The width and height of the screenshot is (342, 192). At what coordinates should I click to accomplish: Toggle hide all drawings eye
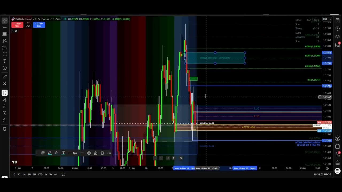(x=5, y=113)
